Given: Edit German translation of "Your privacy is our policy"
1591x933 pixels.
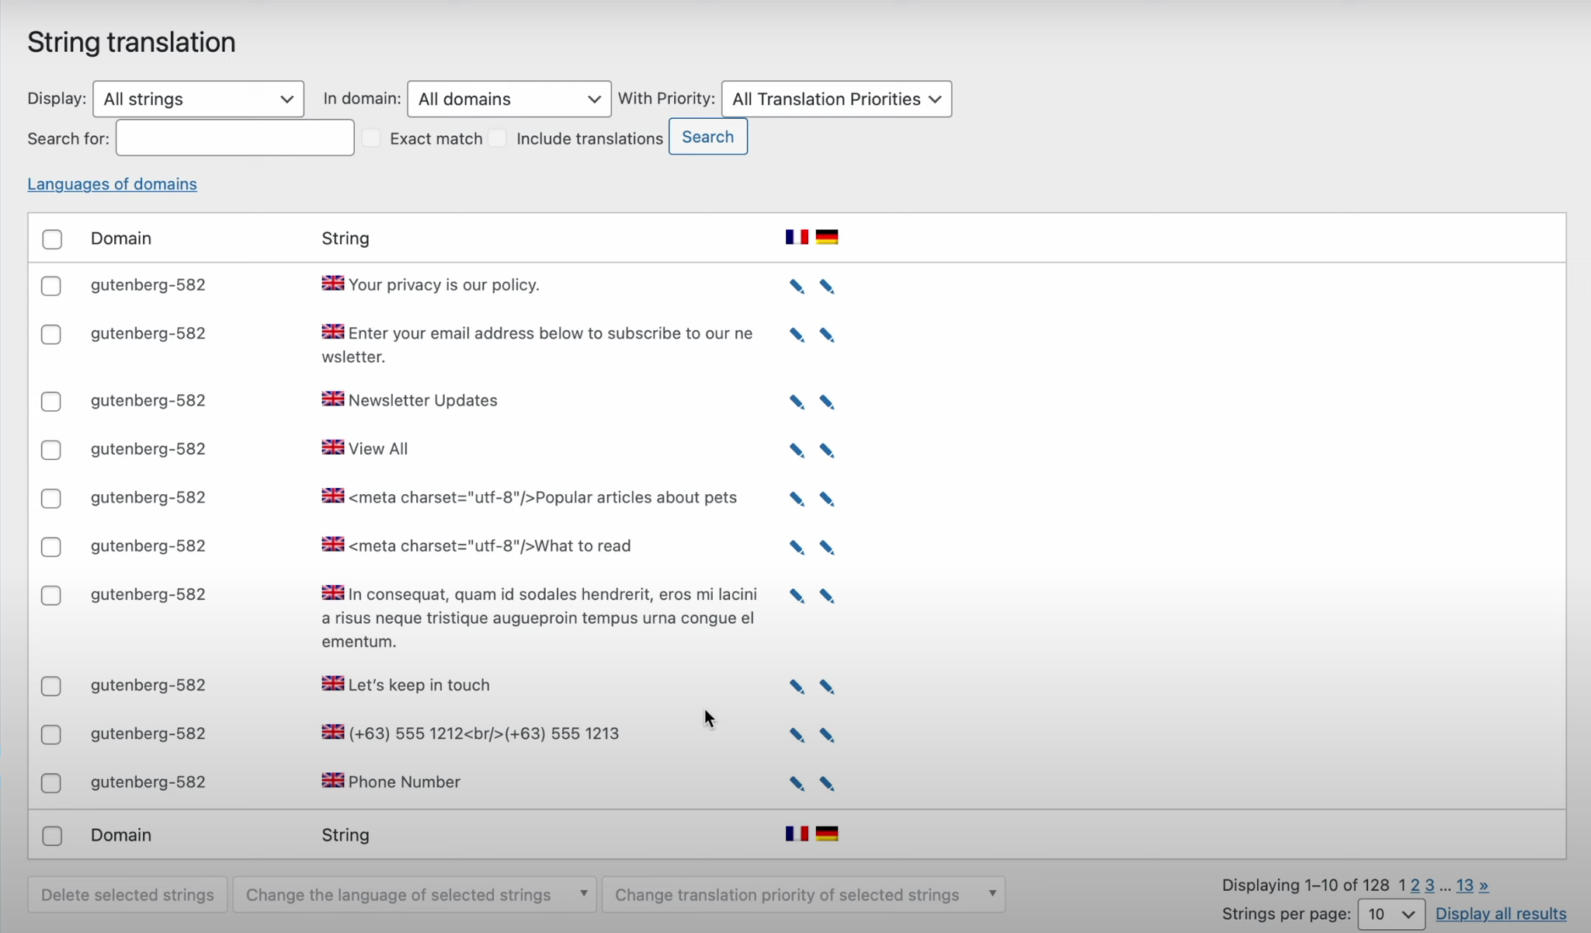Looking at the screenshot, I should [x=827, y=287].
